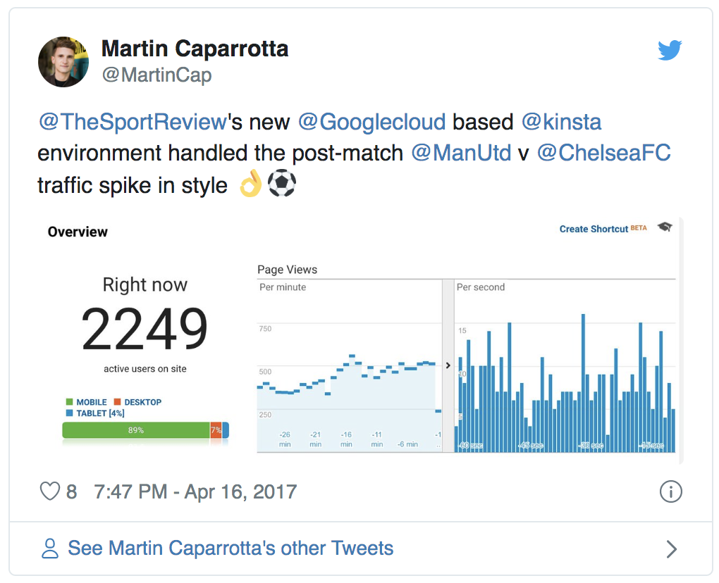Click Create Shortcut BETA link
The height and width of the screenshot is (583, 719).
tap(603, 229)
